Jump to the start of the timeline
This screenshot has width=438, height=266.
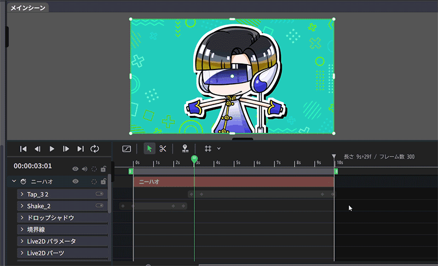(24, 149)
